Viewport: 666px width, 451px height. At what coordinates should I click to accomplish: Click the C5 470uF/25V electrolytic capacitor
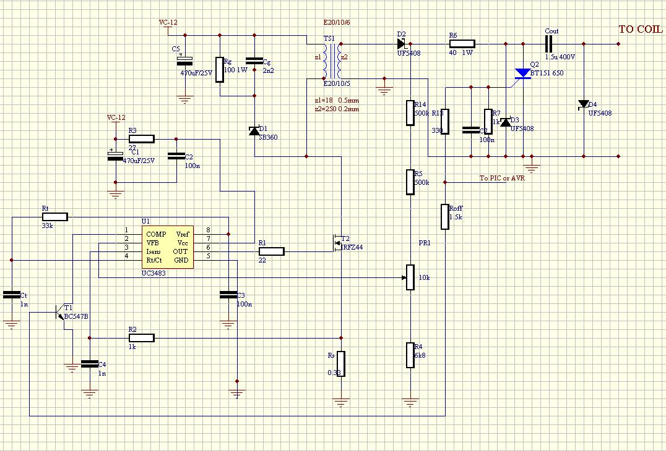point(184,61)
